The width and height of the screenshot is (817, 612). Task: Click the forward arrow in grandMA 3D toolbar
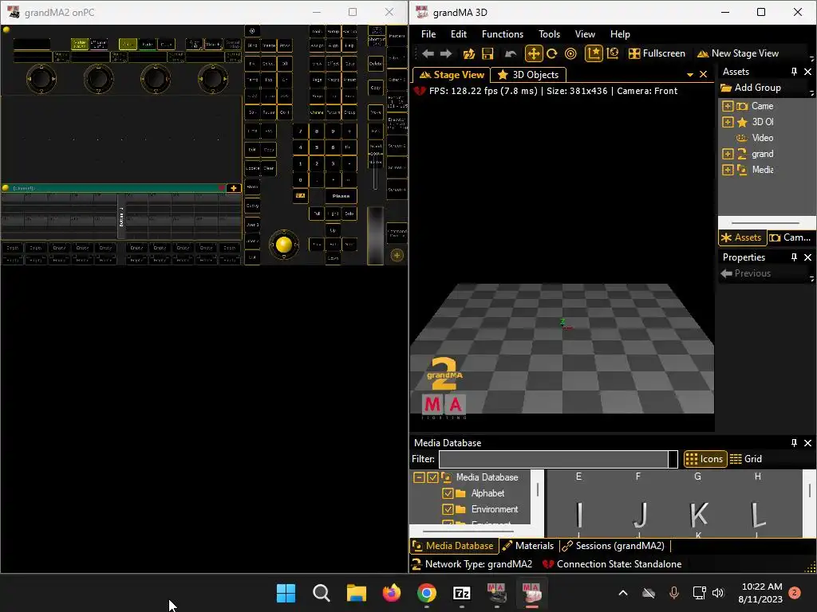click(446, 53)
